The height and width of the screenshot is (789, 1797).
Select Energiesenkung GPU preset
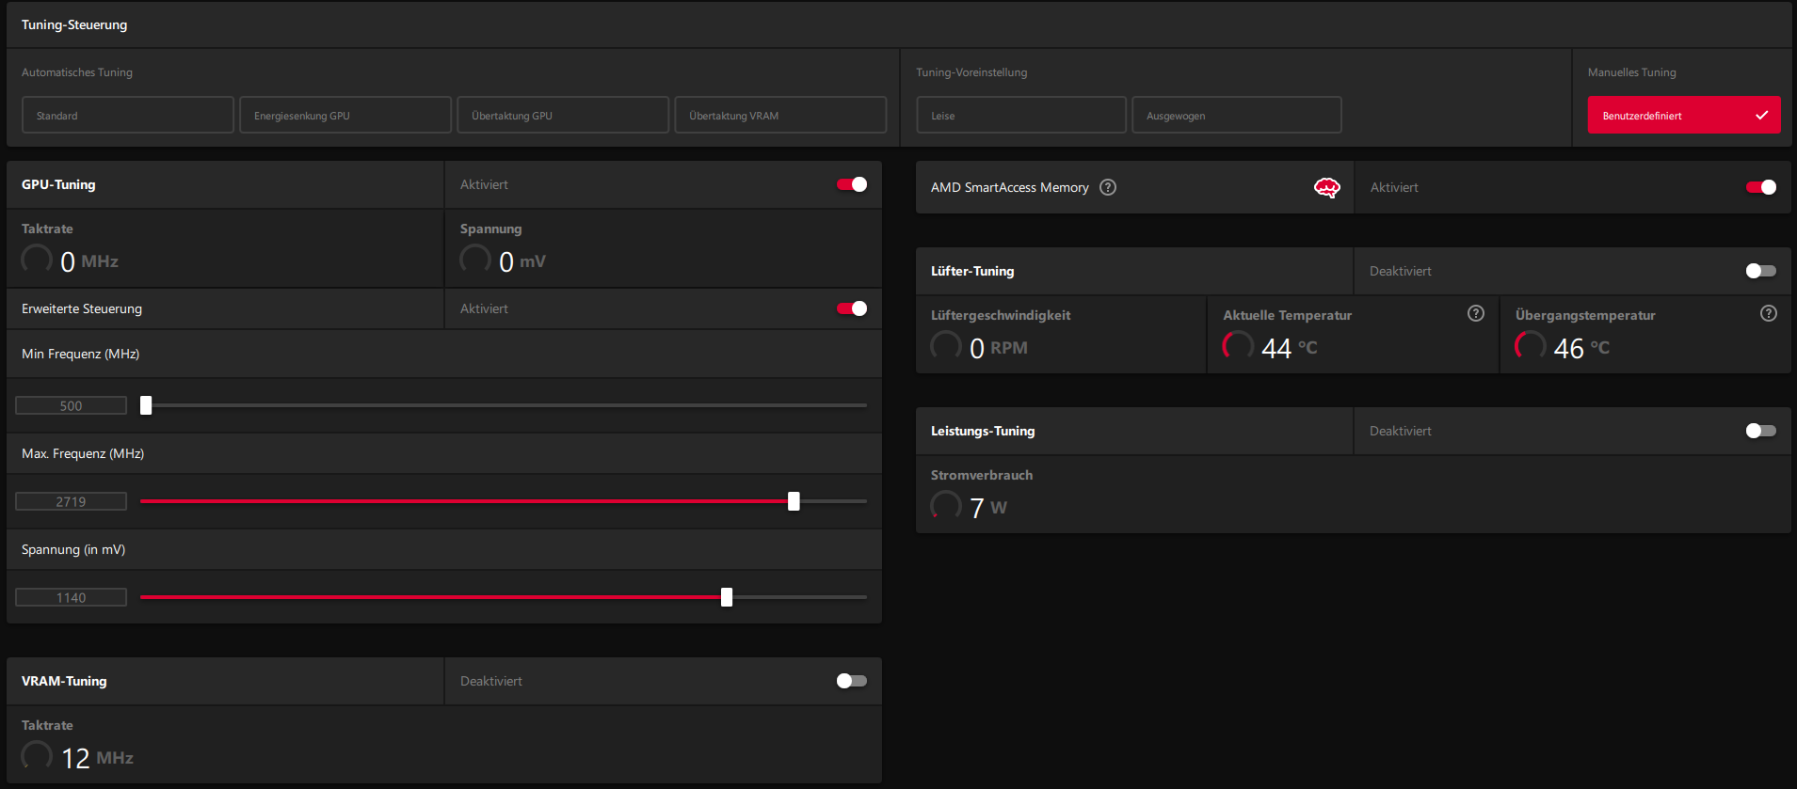pyautogui.click(x=345, y=115)
